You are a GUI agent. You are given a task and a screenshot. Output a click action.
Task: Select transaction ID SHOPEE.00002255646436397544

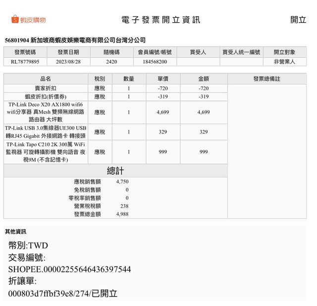(69, 269)
